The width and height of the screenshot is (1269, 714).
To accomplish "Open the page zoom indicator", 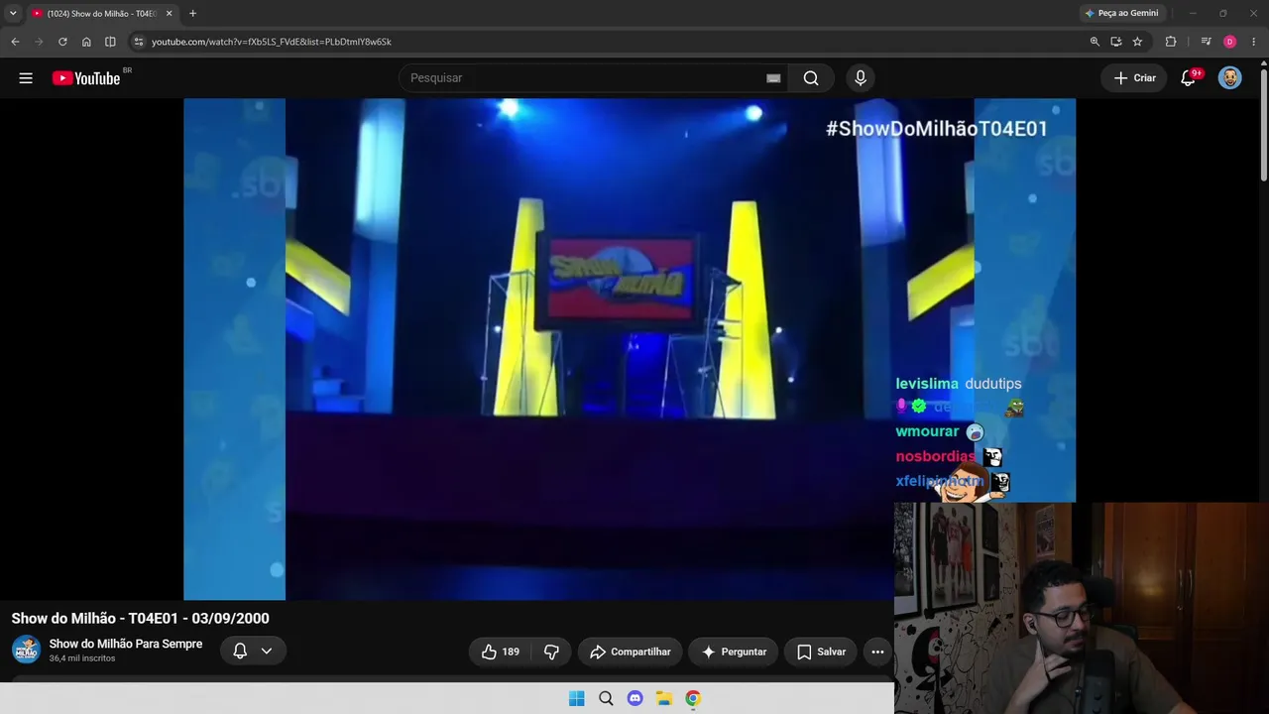I will [x=1095, y=42].
